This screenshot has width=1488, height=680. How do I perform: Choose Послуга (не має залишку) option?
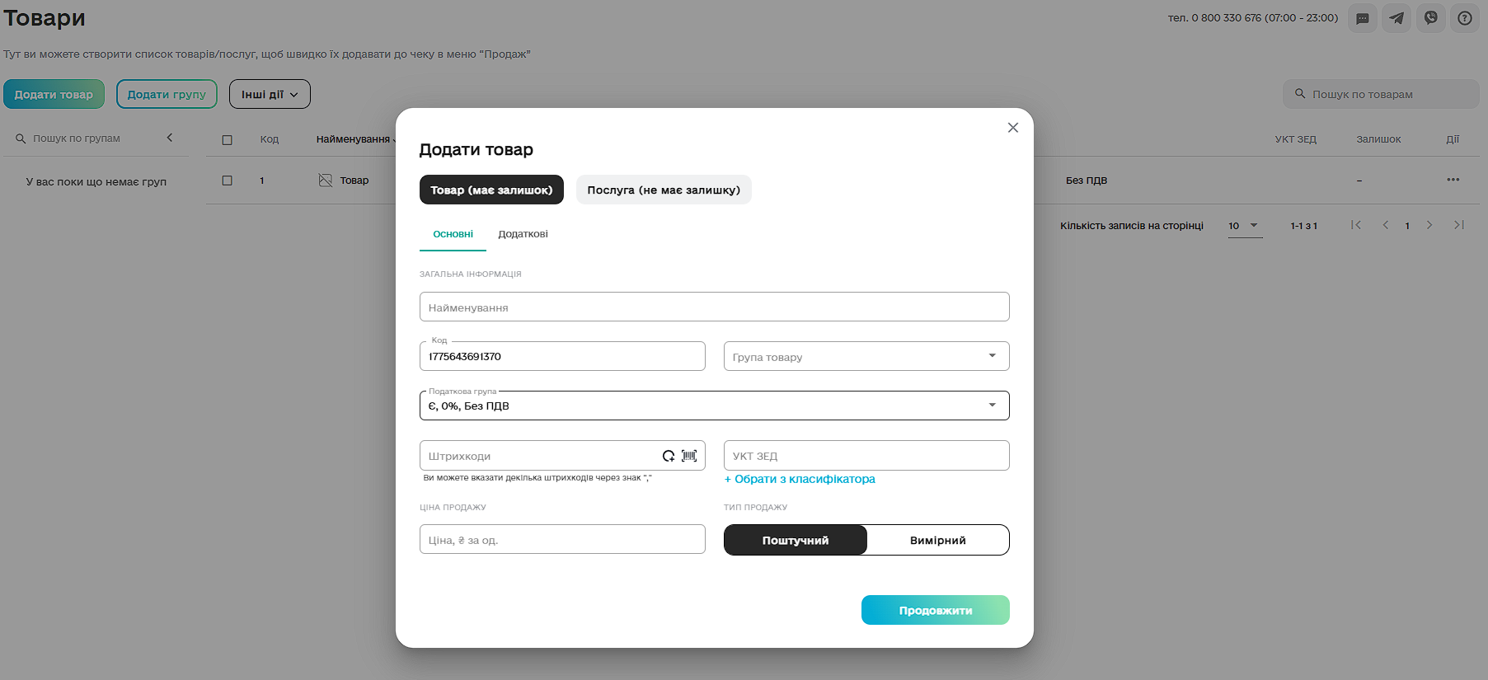[x=664, y=190]
